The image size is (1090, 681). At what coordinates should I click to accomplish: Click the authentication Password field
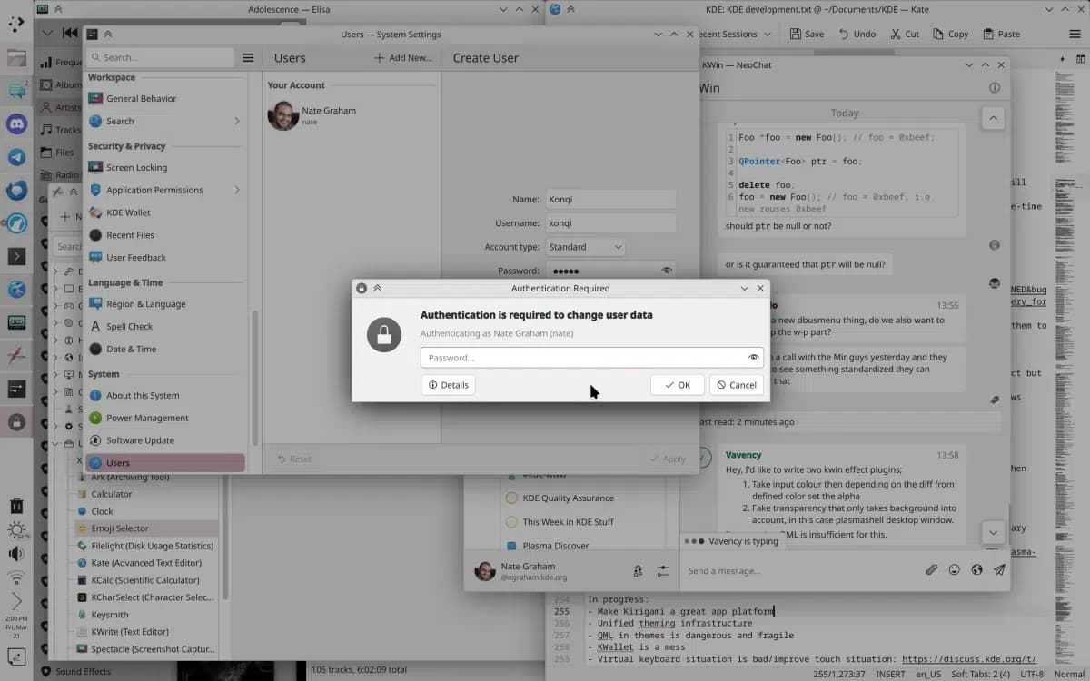(x=581, y=358)
